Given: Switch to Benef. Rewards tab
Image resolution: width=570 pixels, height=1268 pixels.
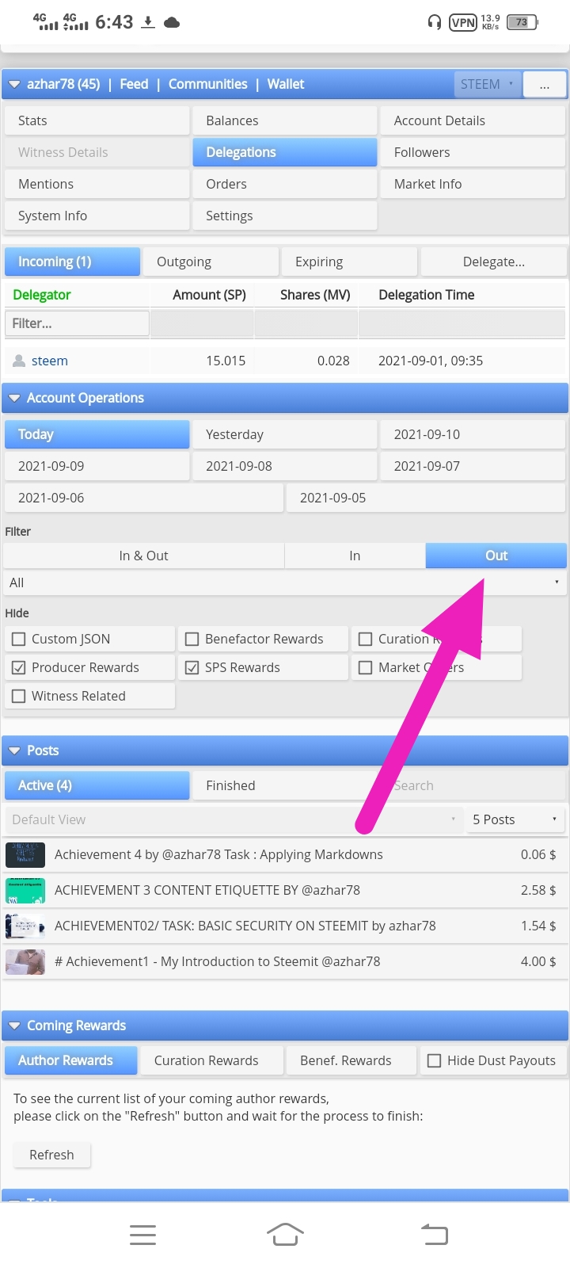Looking at the screenshot, I should (x=350, y=1060).
